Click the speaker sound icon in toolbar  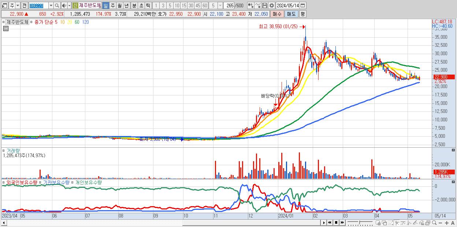tap(64, 6)
